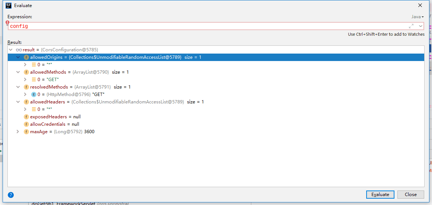Click the expand expression field icon
Screen dimensions: 432x205
tap(411, 26)
